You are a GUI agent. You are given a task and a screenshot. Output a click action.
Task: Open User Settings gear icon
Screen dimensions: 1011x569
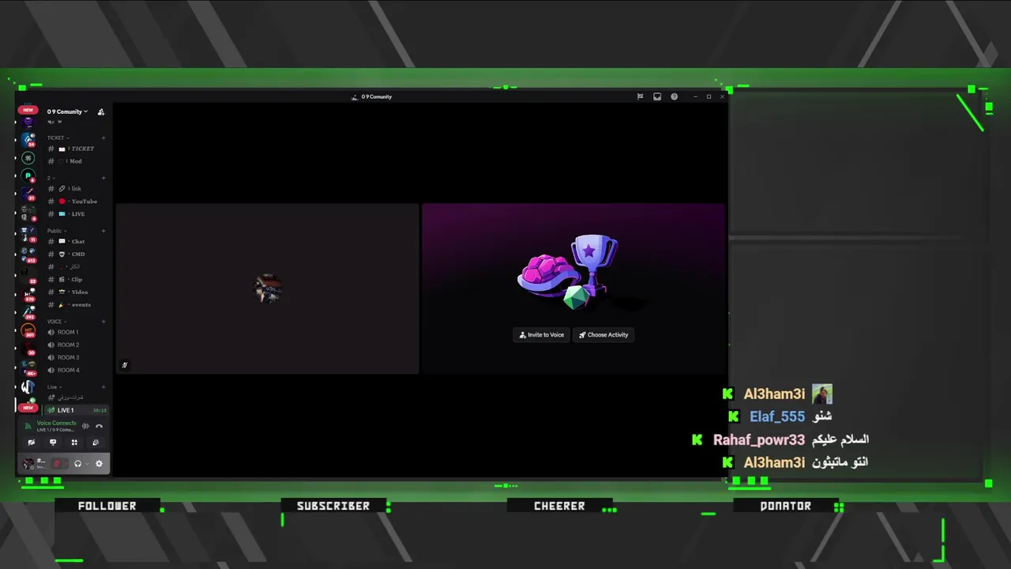click(x=99, y=464)
